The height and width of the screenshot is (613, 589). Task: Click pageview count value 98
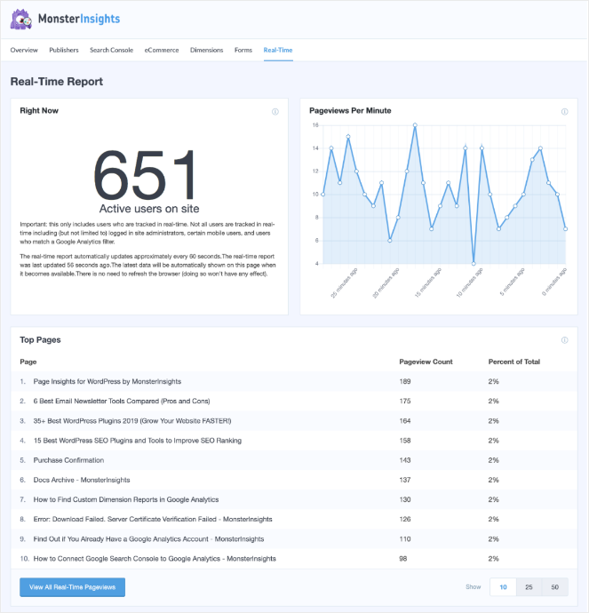(403, 559)
